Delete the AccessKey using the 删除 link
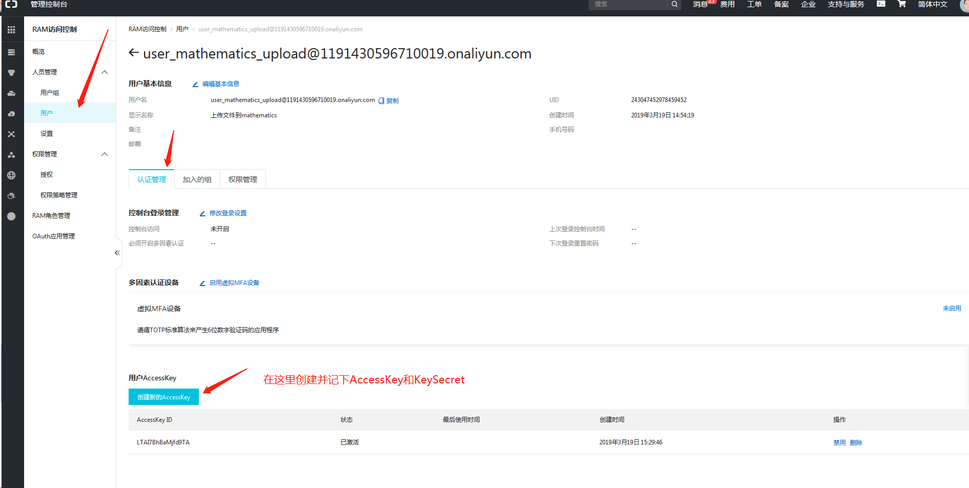 (x=856, y=442)
